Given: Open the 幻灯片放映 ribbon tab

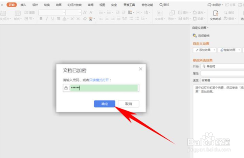Looking at the screenshot, I should [x=74, y=5].
